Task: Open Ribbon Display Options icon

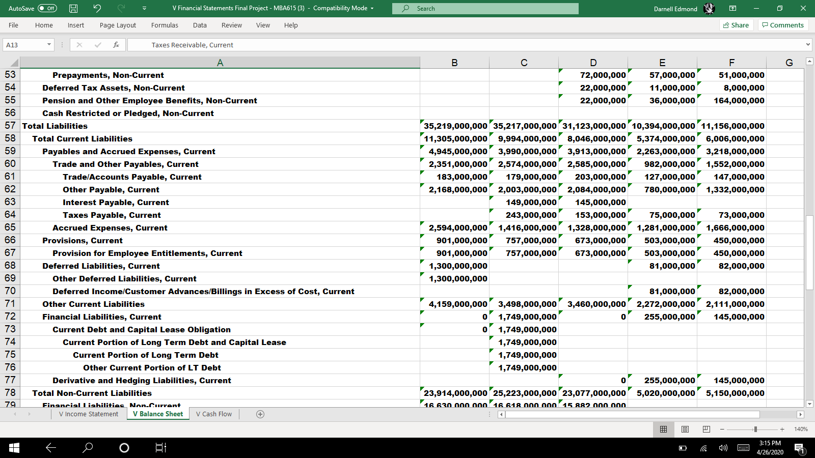Action: pos(732,8)
